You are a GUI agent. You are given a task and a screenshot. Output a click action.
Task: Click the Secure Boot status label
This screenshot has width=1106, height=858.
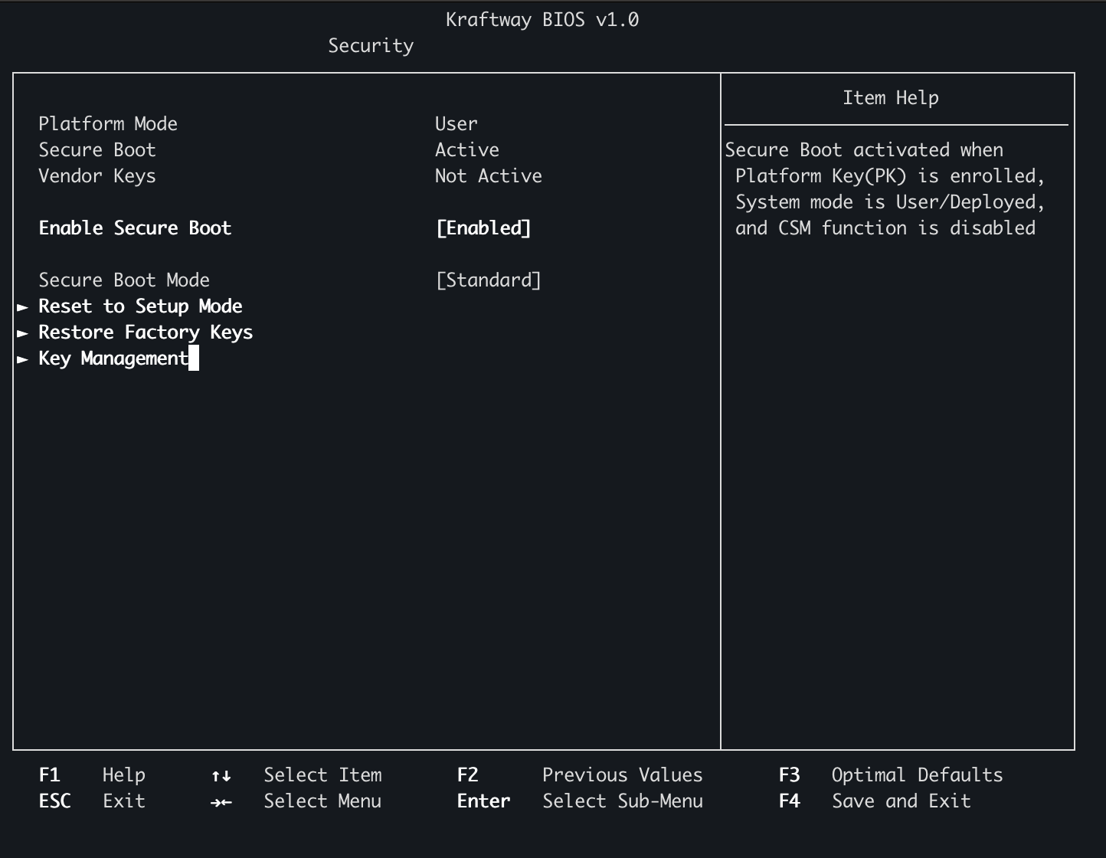click(97, 150)
